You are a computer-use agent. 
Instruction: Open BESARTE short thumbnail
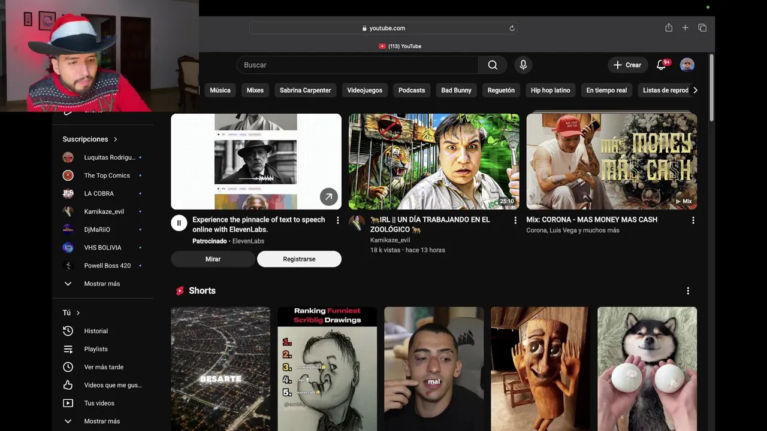[x=221, y=369]
